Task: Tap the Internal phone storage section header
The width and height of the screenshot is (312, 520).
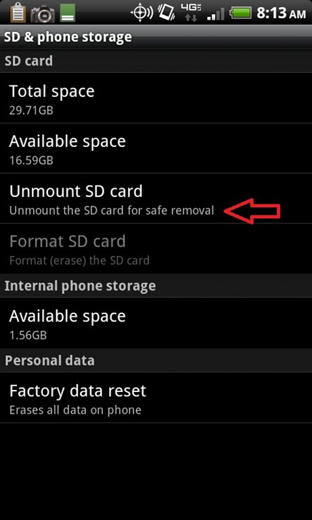Action: point(156,286)
